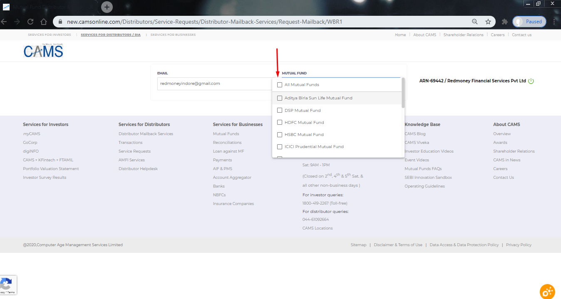This screenshot has height=299, width=561.
Task: Open Distributor Mailback Services link
Action: click(146, 134)
